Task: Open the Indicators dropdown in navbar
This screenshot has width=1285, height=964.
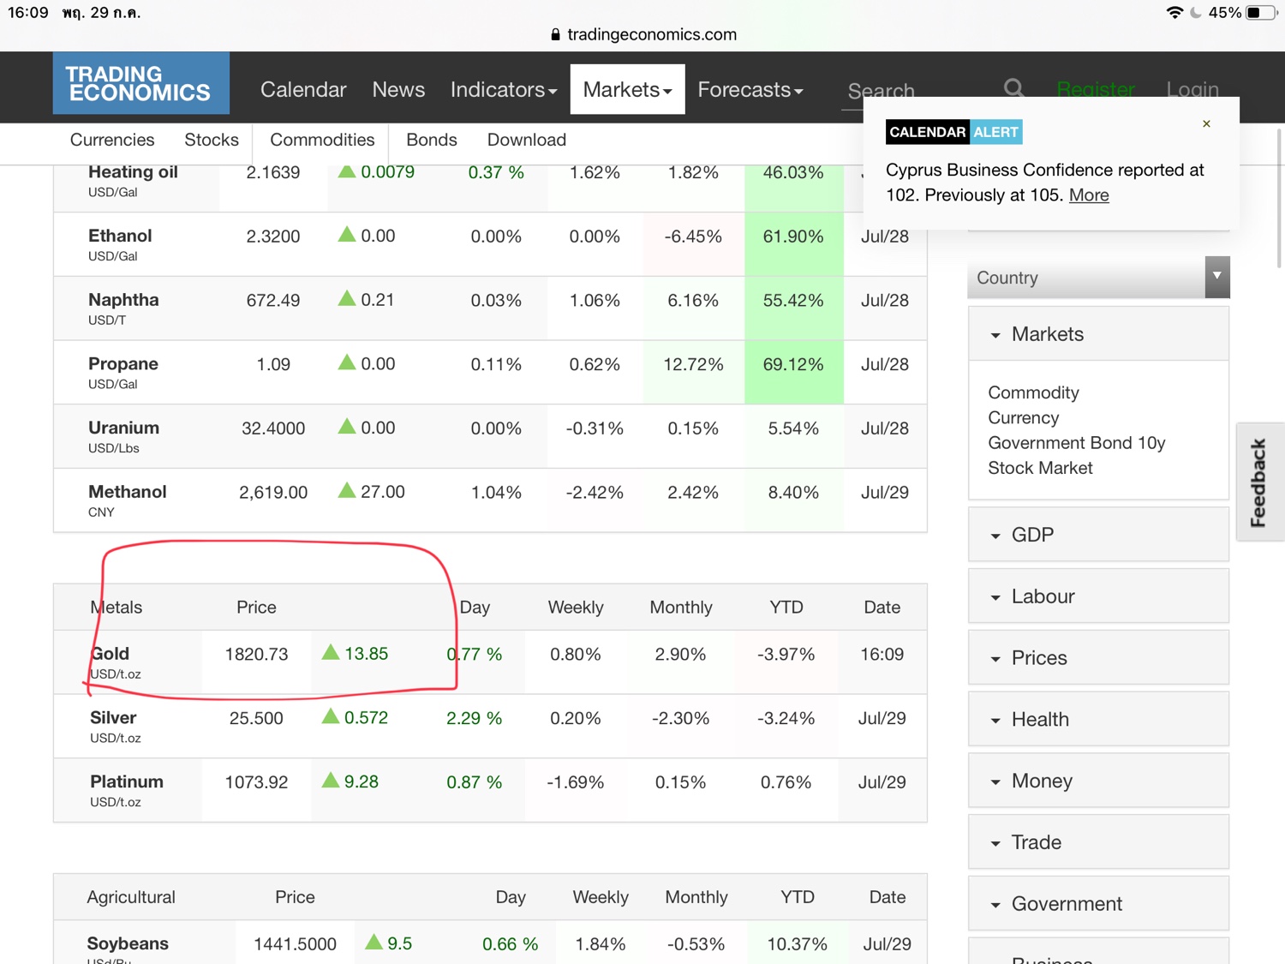Action: click(x=504, y=89)
